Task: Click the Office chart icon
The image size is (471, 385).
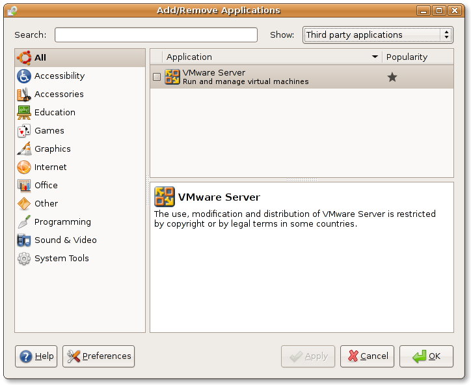Action: tap(23, 185)
